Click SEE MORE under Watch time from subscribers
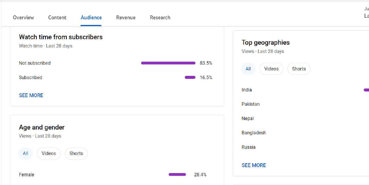The height and width of the screenshot is (185, 369). tap(31, 95)
